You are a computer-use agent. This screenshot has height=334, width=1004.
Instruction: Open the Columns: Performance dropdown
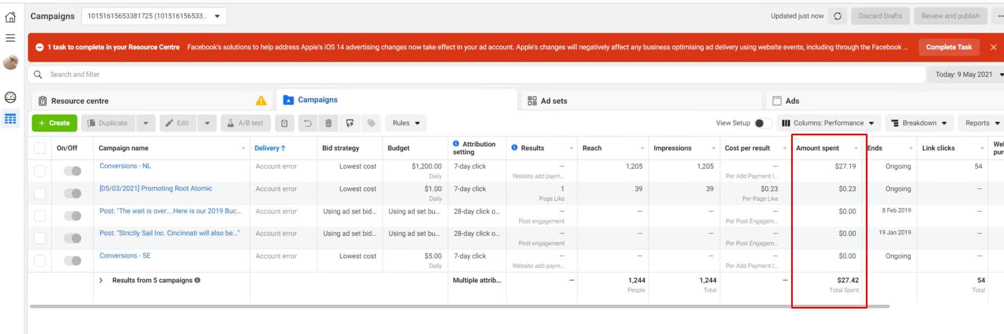[828, 123]
